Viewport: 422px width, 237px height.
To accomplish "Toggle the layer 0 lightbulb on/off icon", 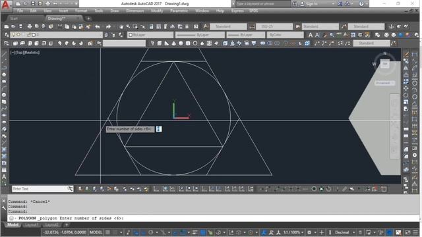I will (13, 35).
